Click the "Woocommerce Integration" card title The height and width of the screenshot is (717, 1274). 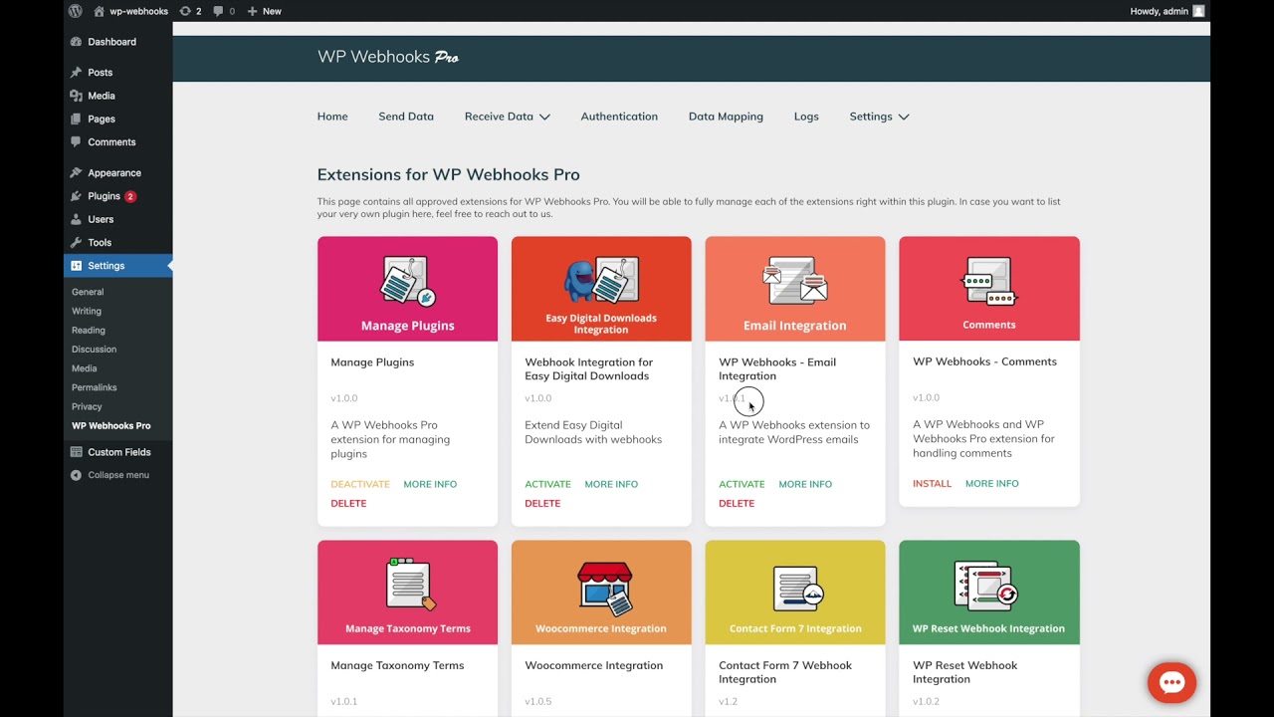593,665
